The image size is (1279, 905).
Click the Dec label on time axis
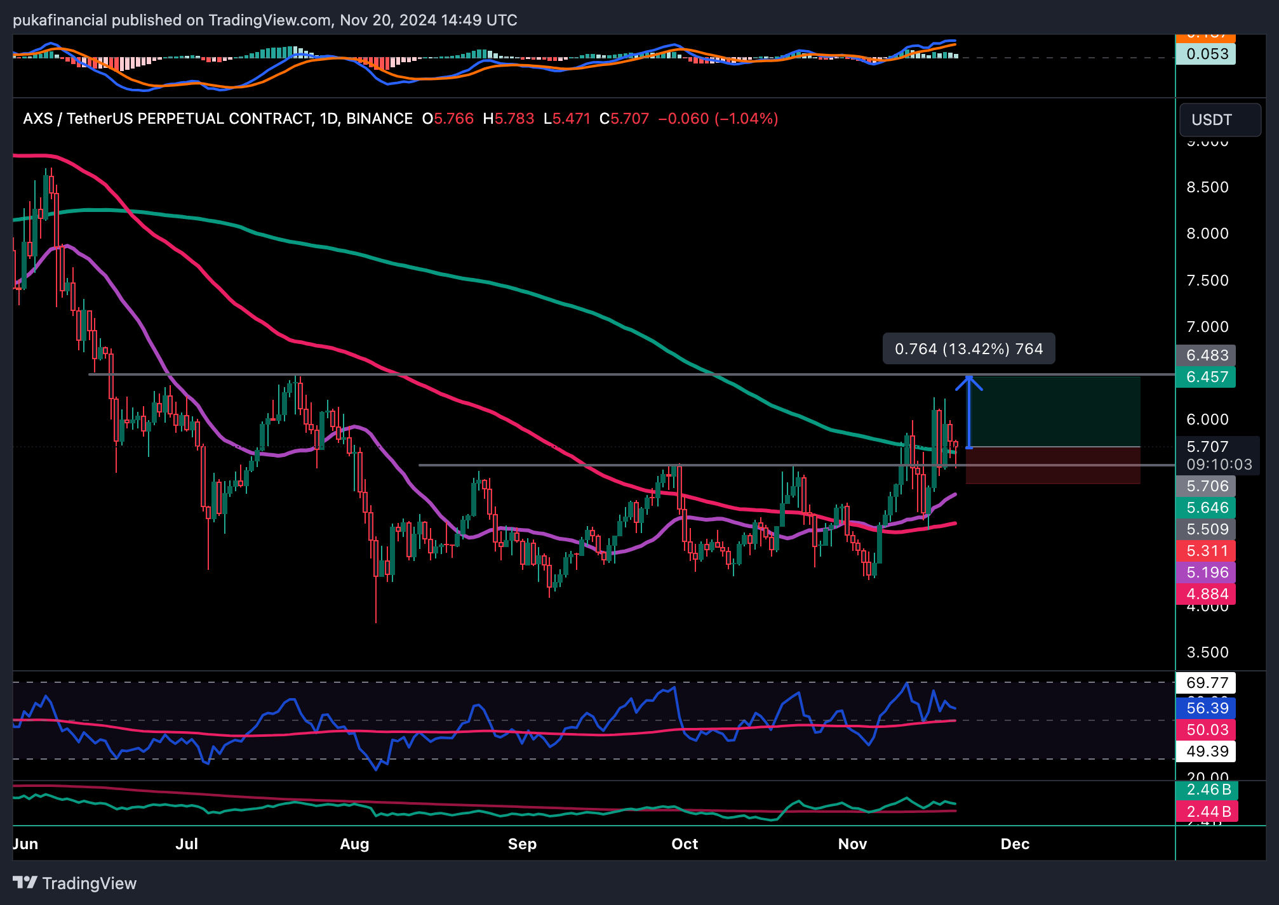pos(1015,844)
